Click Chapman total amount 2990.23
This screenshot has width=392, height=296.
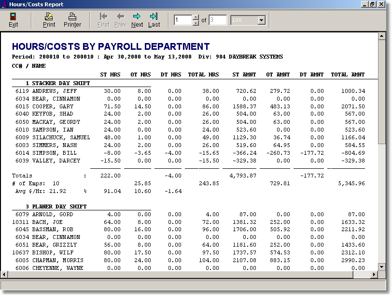coord(353,261)
